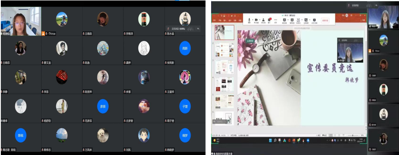This screenshot has height=155, width=399.
Task: Click the reply arrow on speaking notification
Action: coord(198,28)
